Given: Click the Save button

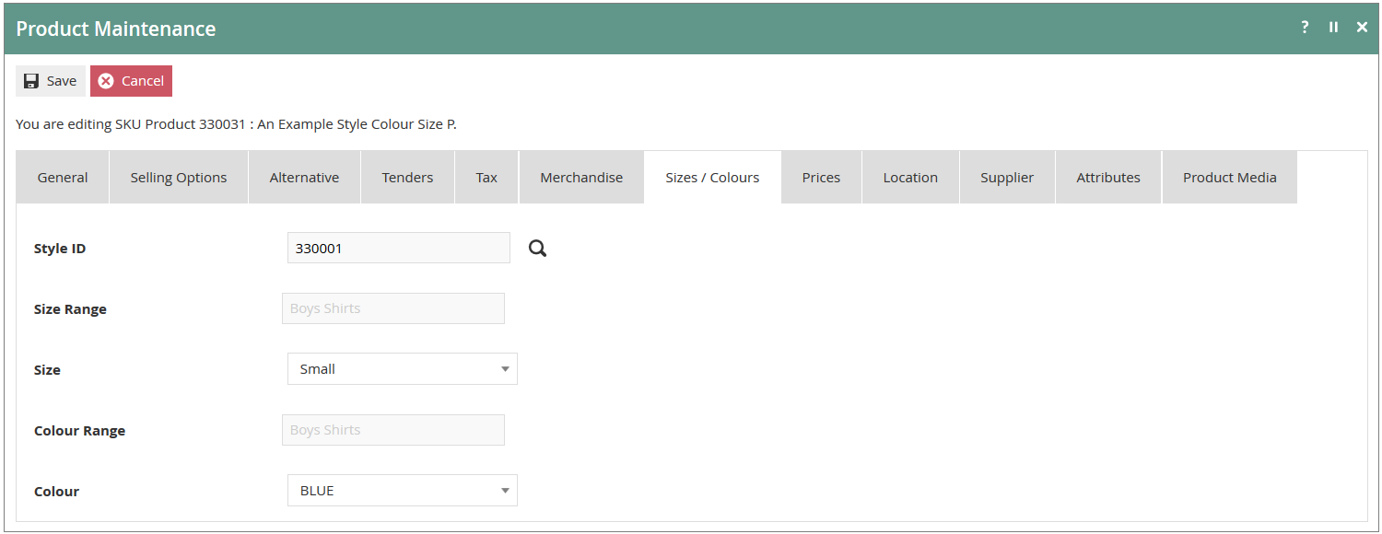Looking at the screenshot, I should click(x=50, y=80).
